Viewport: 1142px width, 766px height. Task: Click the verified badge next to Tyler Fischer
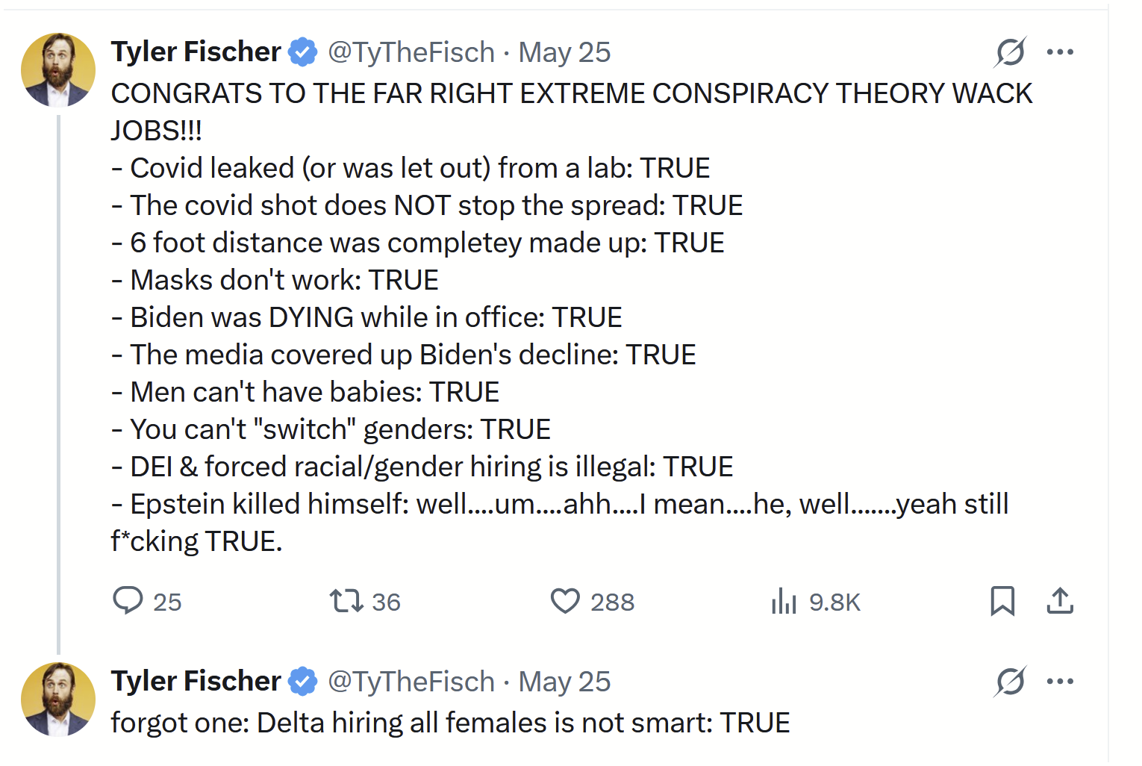coord(303,52)
